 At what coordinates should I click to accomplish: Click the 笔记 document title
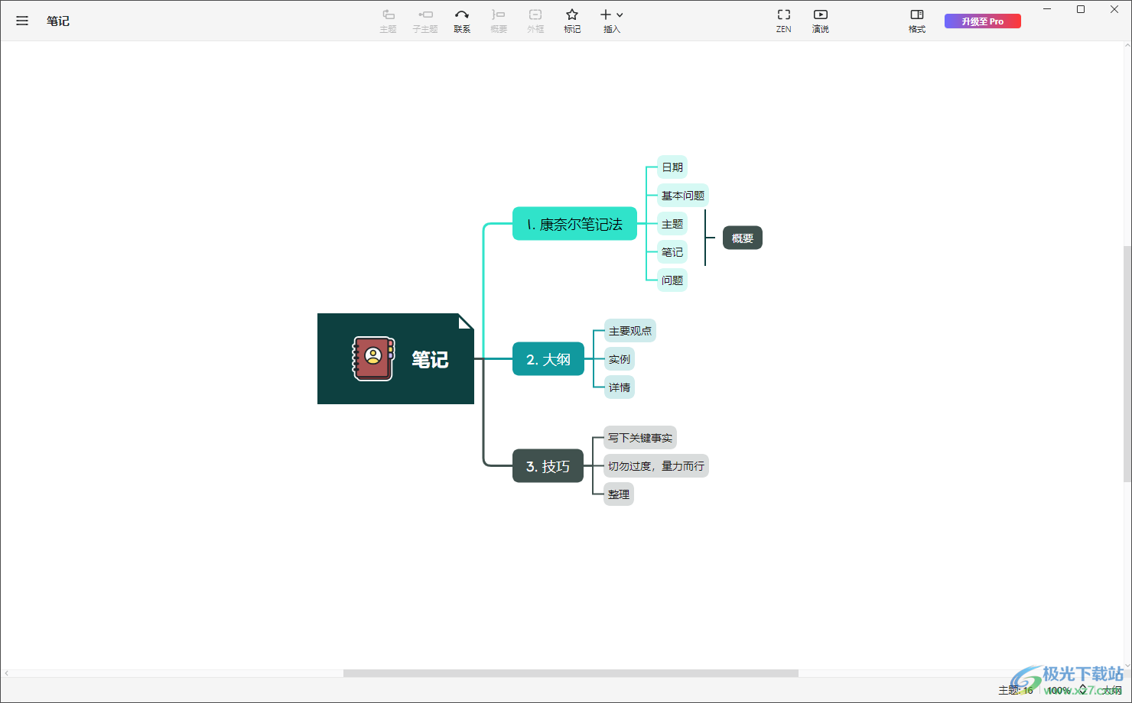[x=58, y=21]
